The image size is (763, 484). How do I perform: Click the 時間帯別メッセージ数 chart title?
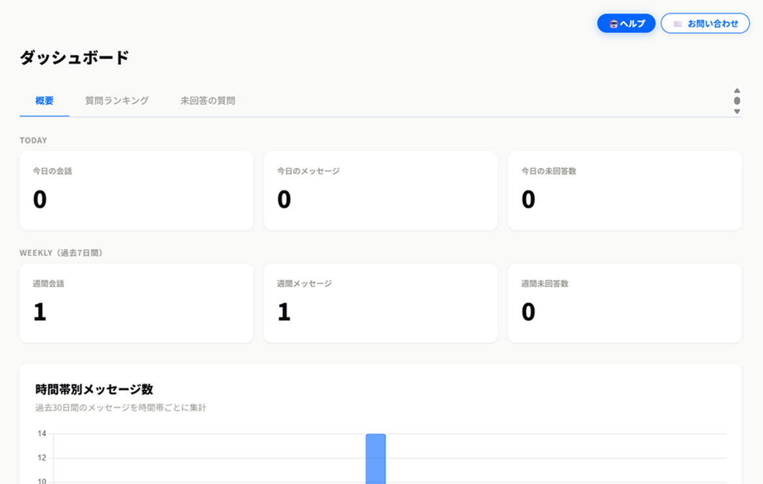pos(94,389)
